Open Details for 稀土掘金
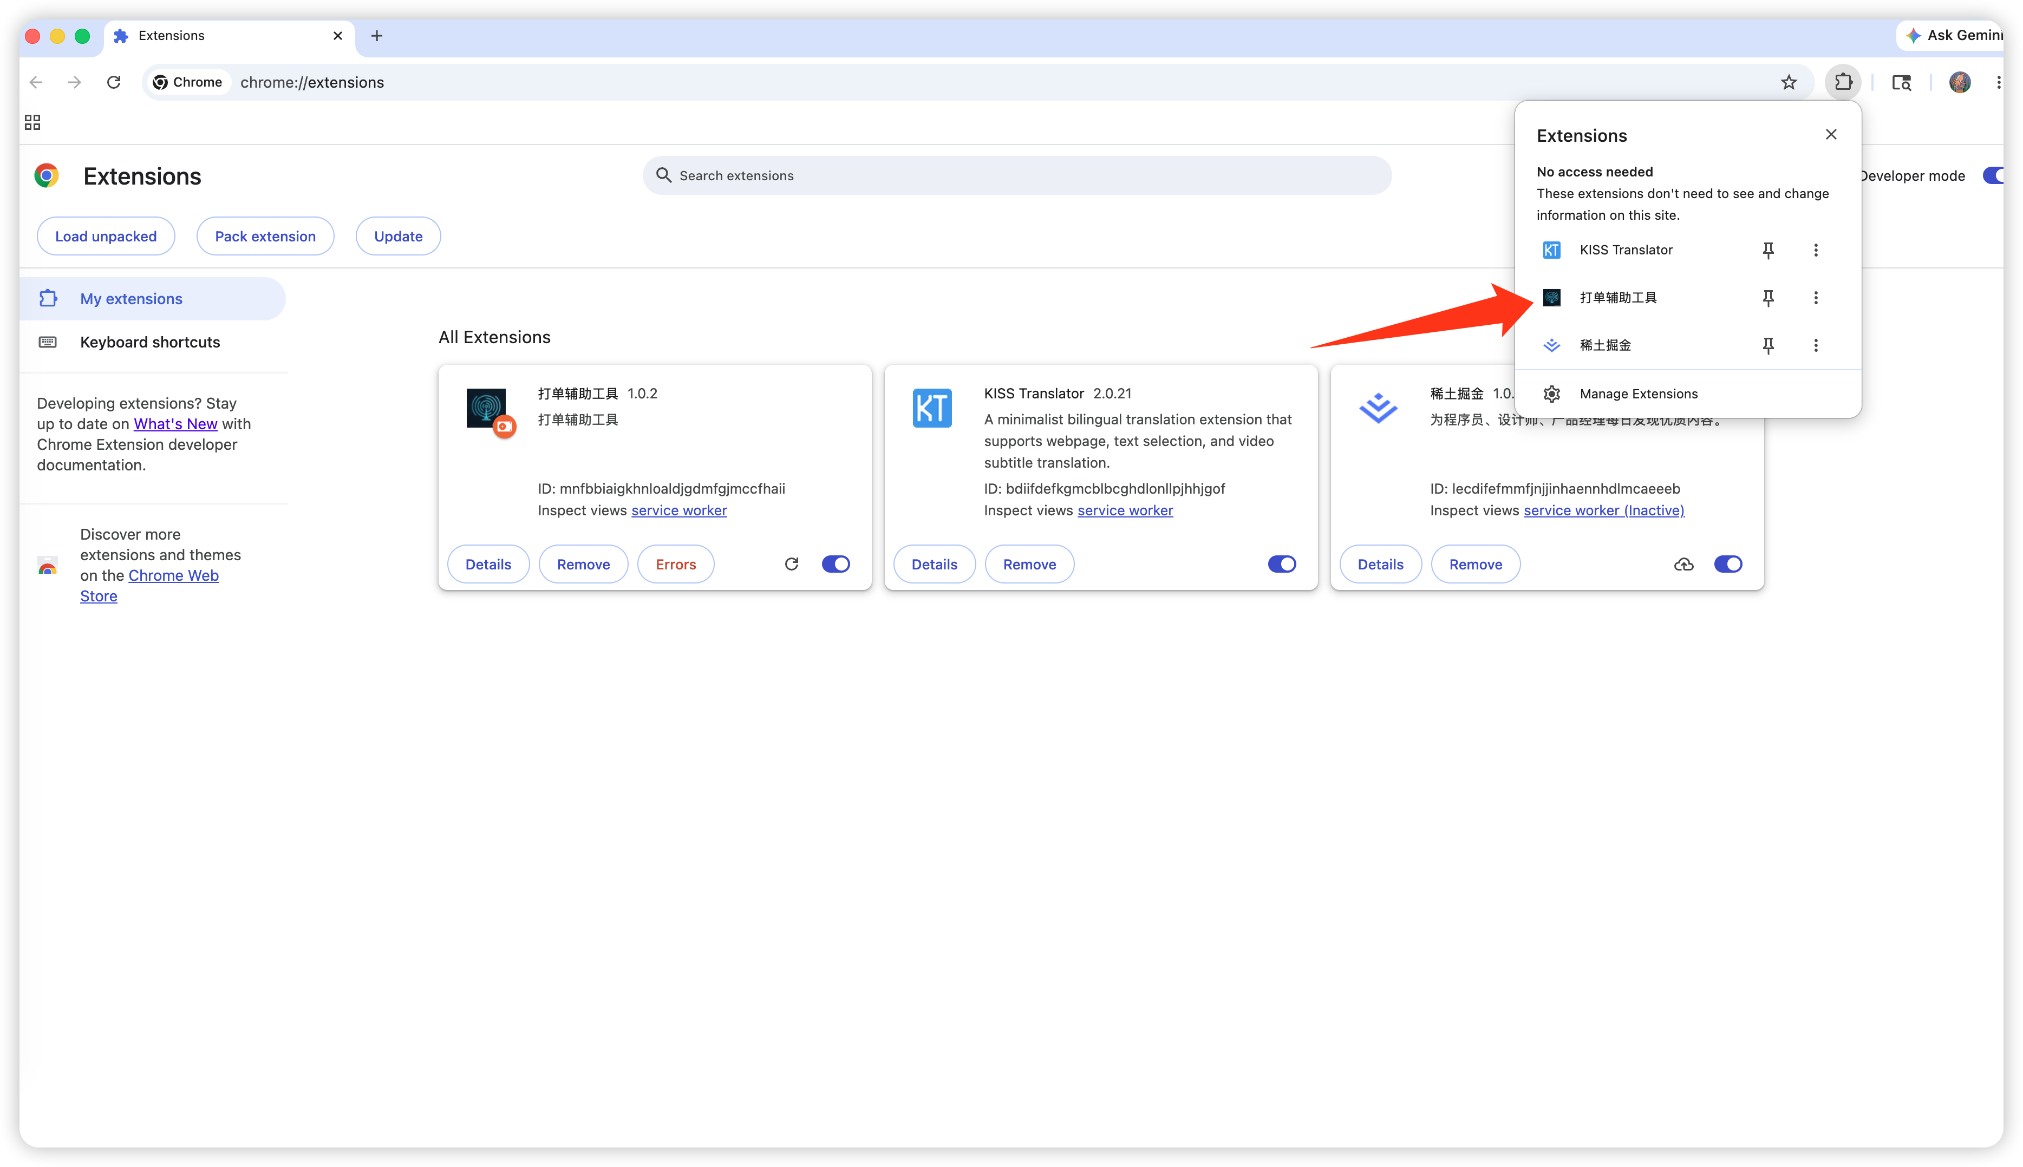The image size is (2023, 1167). click(1380, 564)
